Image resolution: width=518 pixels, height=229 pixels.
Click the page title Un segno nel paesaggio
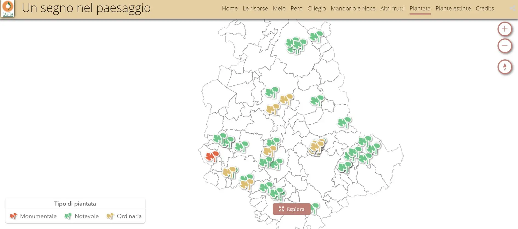point(86,8)
